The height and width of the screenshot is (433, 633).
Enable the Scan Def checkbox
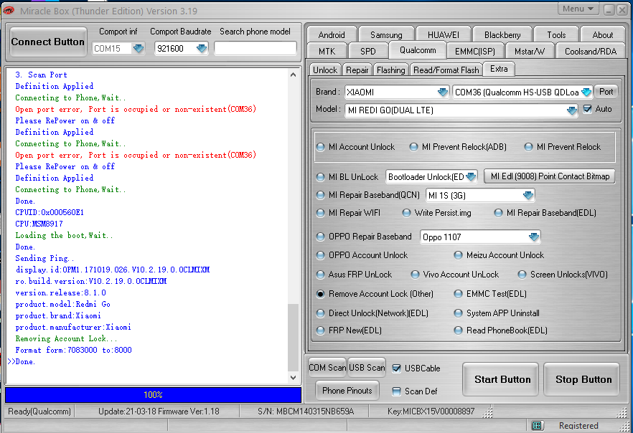396,391
